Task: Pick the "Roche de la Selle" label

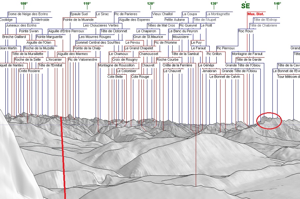Action: 28,60
